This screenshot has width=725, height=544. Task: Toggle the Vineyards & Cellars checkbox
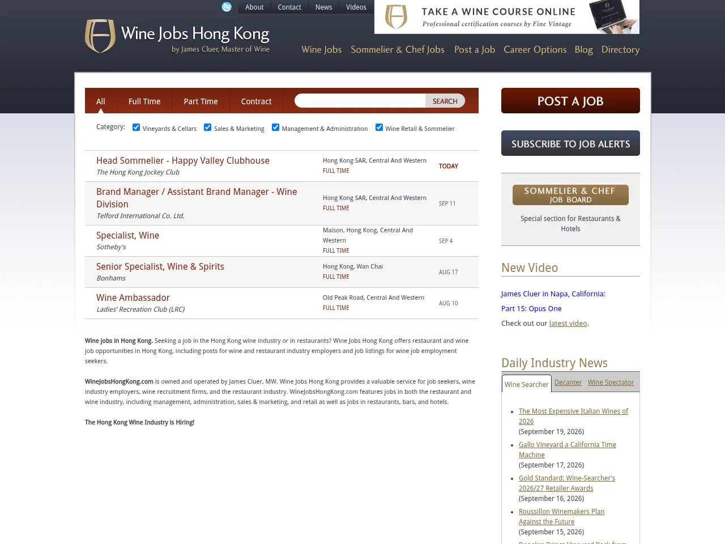coord(136,127)
